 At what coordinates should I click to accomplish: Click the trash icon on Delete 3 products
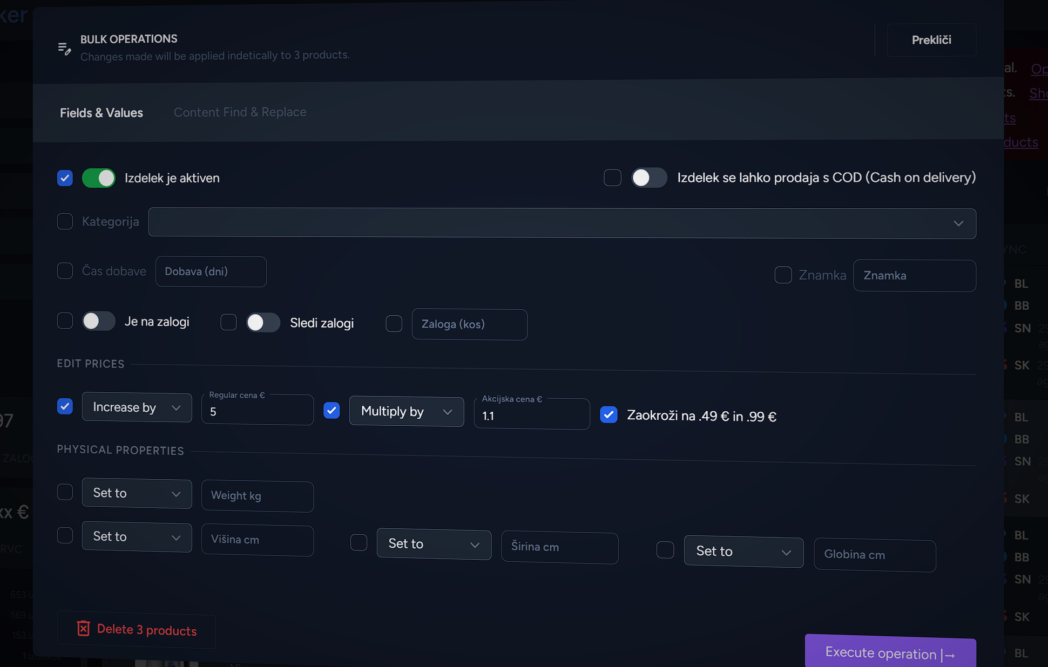click(83, 628)
